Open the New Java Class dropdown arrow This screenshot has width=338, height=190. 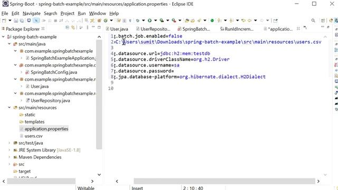tap(111, 21)
